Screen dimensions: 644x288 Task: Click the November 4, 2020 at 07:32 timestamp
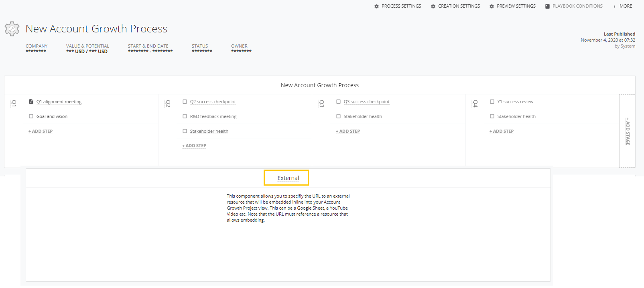pos(608,40)
